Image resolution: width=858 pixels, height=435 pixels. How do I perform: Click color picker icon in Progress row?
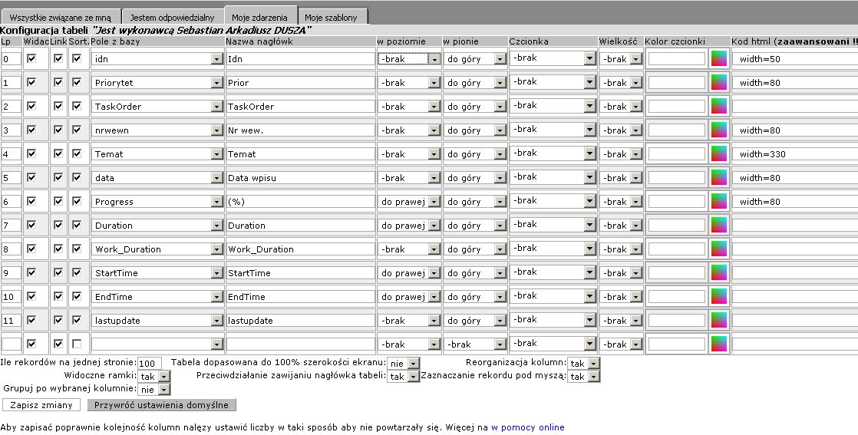click(x=719, y=201)
